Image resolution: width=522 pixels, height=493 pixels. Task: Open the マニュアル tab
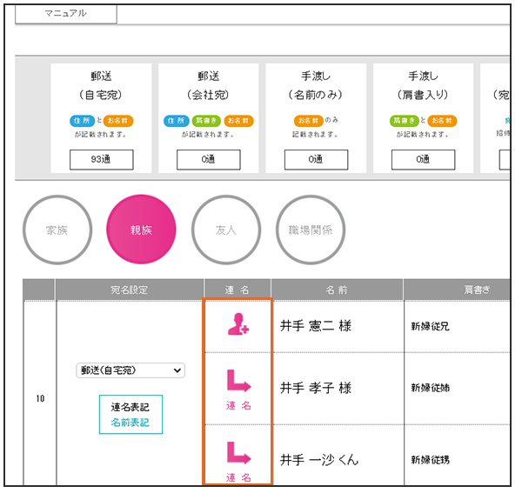(x=66, y=13)
